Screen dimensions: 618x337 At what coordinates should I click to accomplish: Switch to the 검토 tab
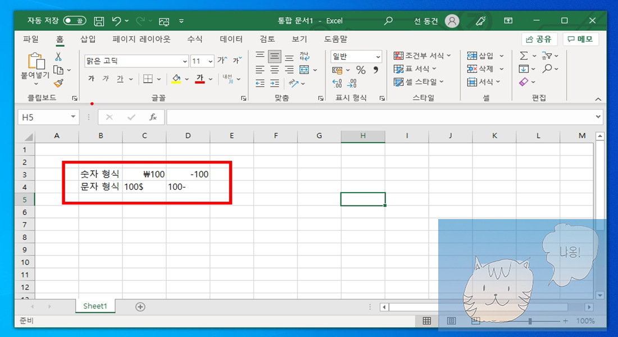tap(267, 39)
